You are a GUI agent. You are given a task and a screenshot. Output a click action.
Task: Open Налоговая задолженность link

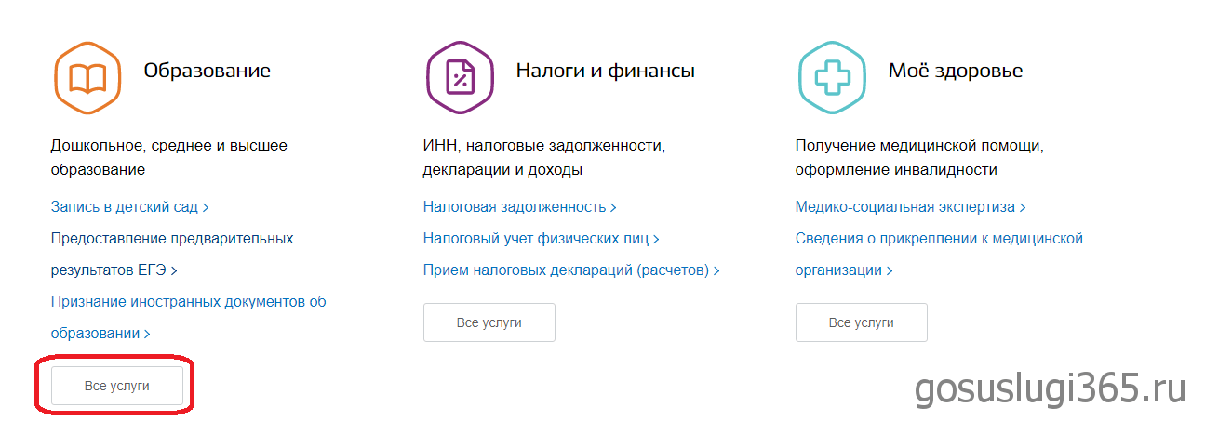point(519,207)
